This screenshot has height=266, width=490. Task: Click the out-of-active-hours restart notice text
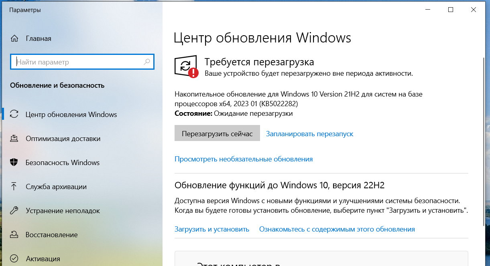pos(309,74)
